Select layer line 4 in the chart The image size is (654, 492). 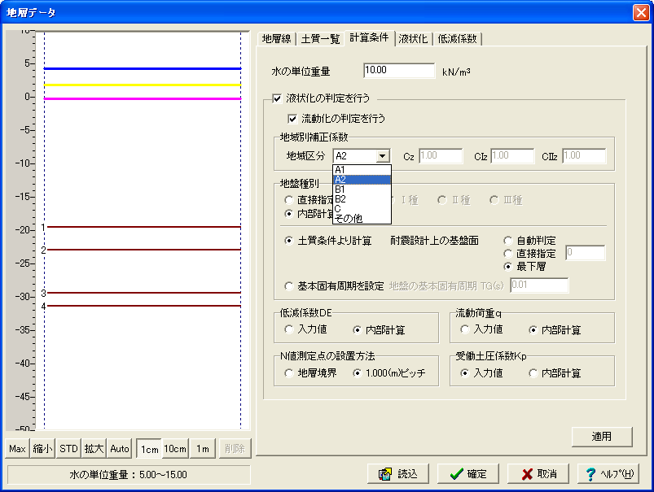(143, 307)
